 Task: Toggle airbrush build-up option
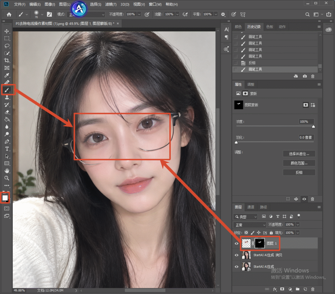185,14
